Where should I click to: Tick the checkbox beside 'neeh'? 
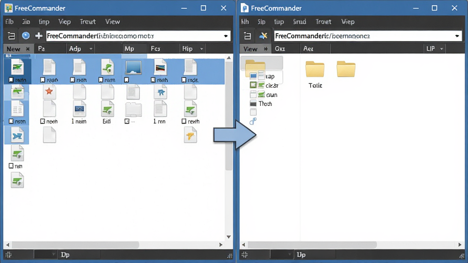(43, 121)
